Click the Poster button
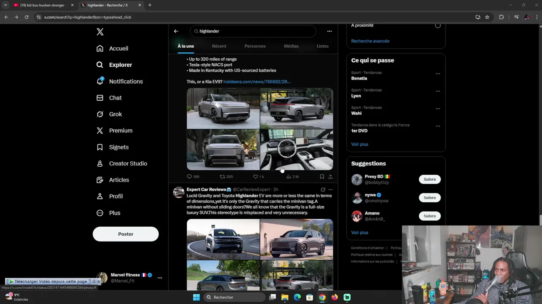 click(x=126, y=234)
